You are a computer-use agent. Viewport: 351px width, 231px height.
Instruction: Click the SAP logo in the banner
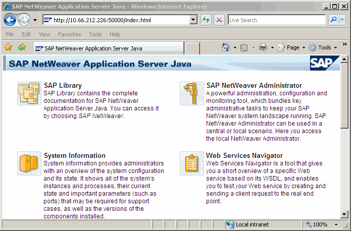click(325, 63)
